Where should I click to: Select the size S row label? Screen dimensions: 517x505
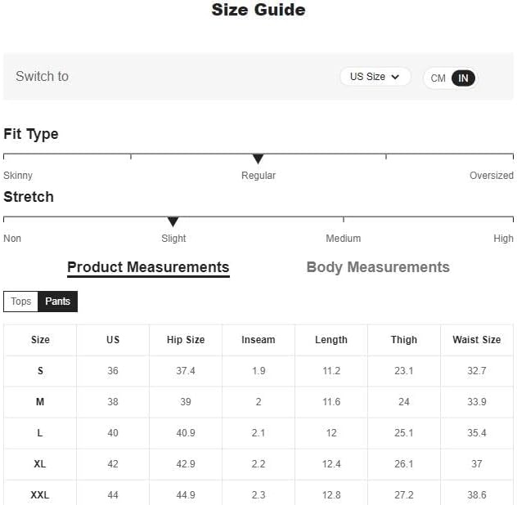(40, 371)
